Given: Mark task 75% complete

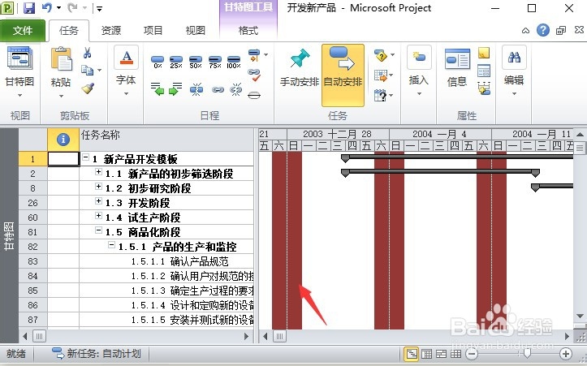Looking at the screenshot, I should [x=215, y=62].
